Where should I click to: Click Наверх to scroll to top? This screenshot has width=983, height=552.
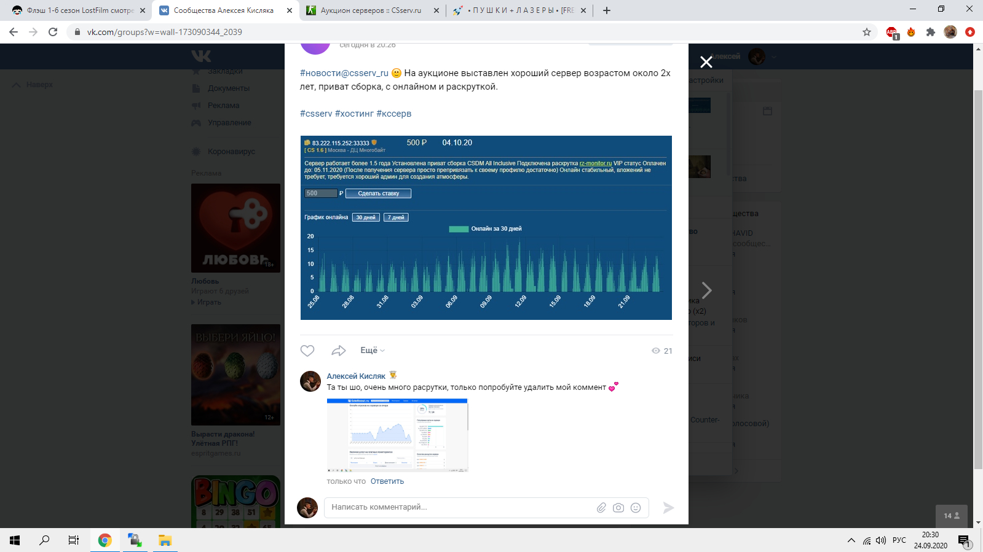point(33,85)
